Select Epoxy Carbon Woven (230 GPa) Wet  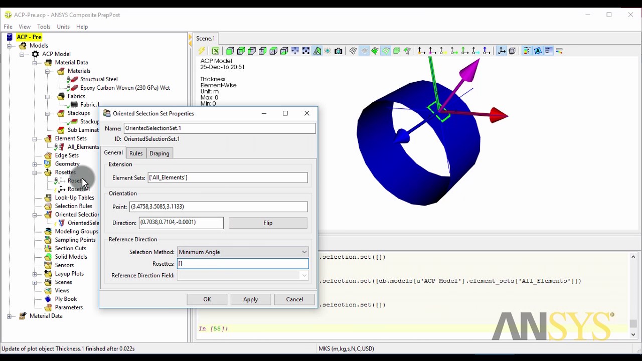[125, 88]
